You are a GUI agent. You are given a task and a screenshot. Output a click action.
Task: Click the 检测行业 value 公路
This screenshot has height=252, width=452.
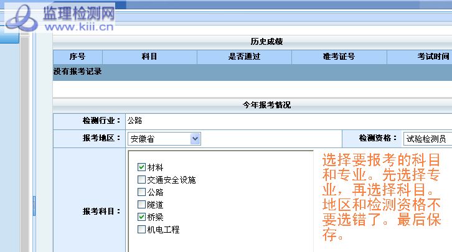(x=134, y=121)
